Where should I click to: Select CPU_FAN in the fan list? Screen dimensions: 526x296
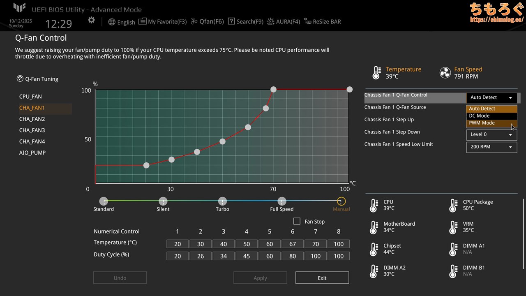(x=30, y=97)
